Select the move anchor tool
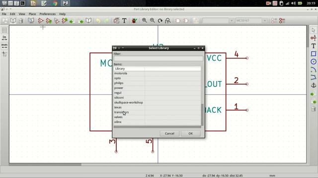The height and width of the screenshot is (178, 318). (x=314, y=85)
